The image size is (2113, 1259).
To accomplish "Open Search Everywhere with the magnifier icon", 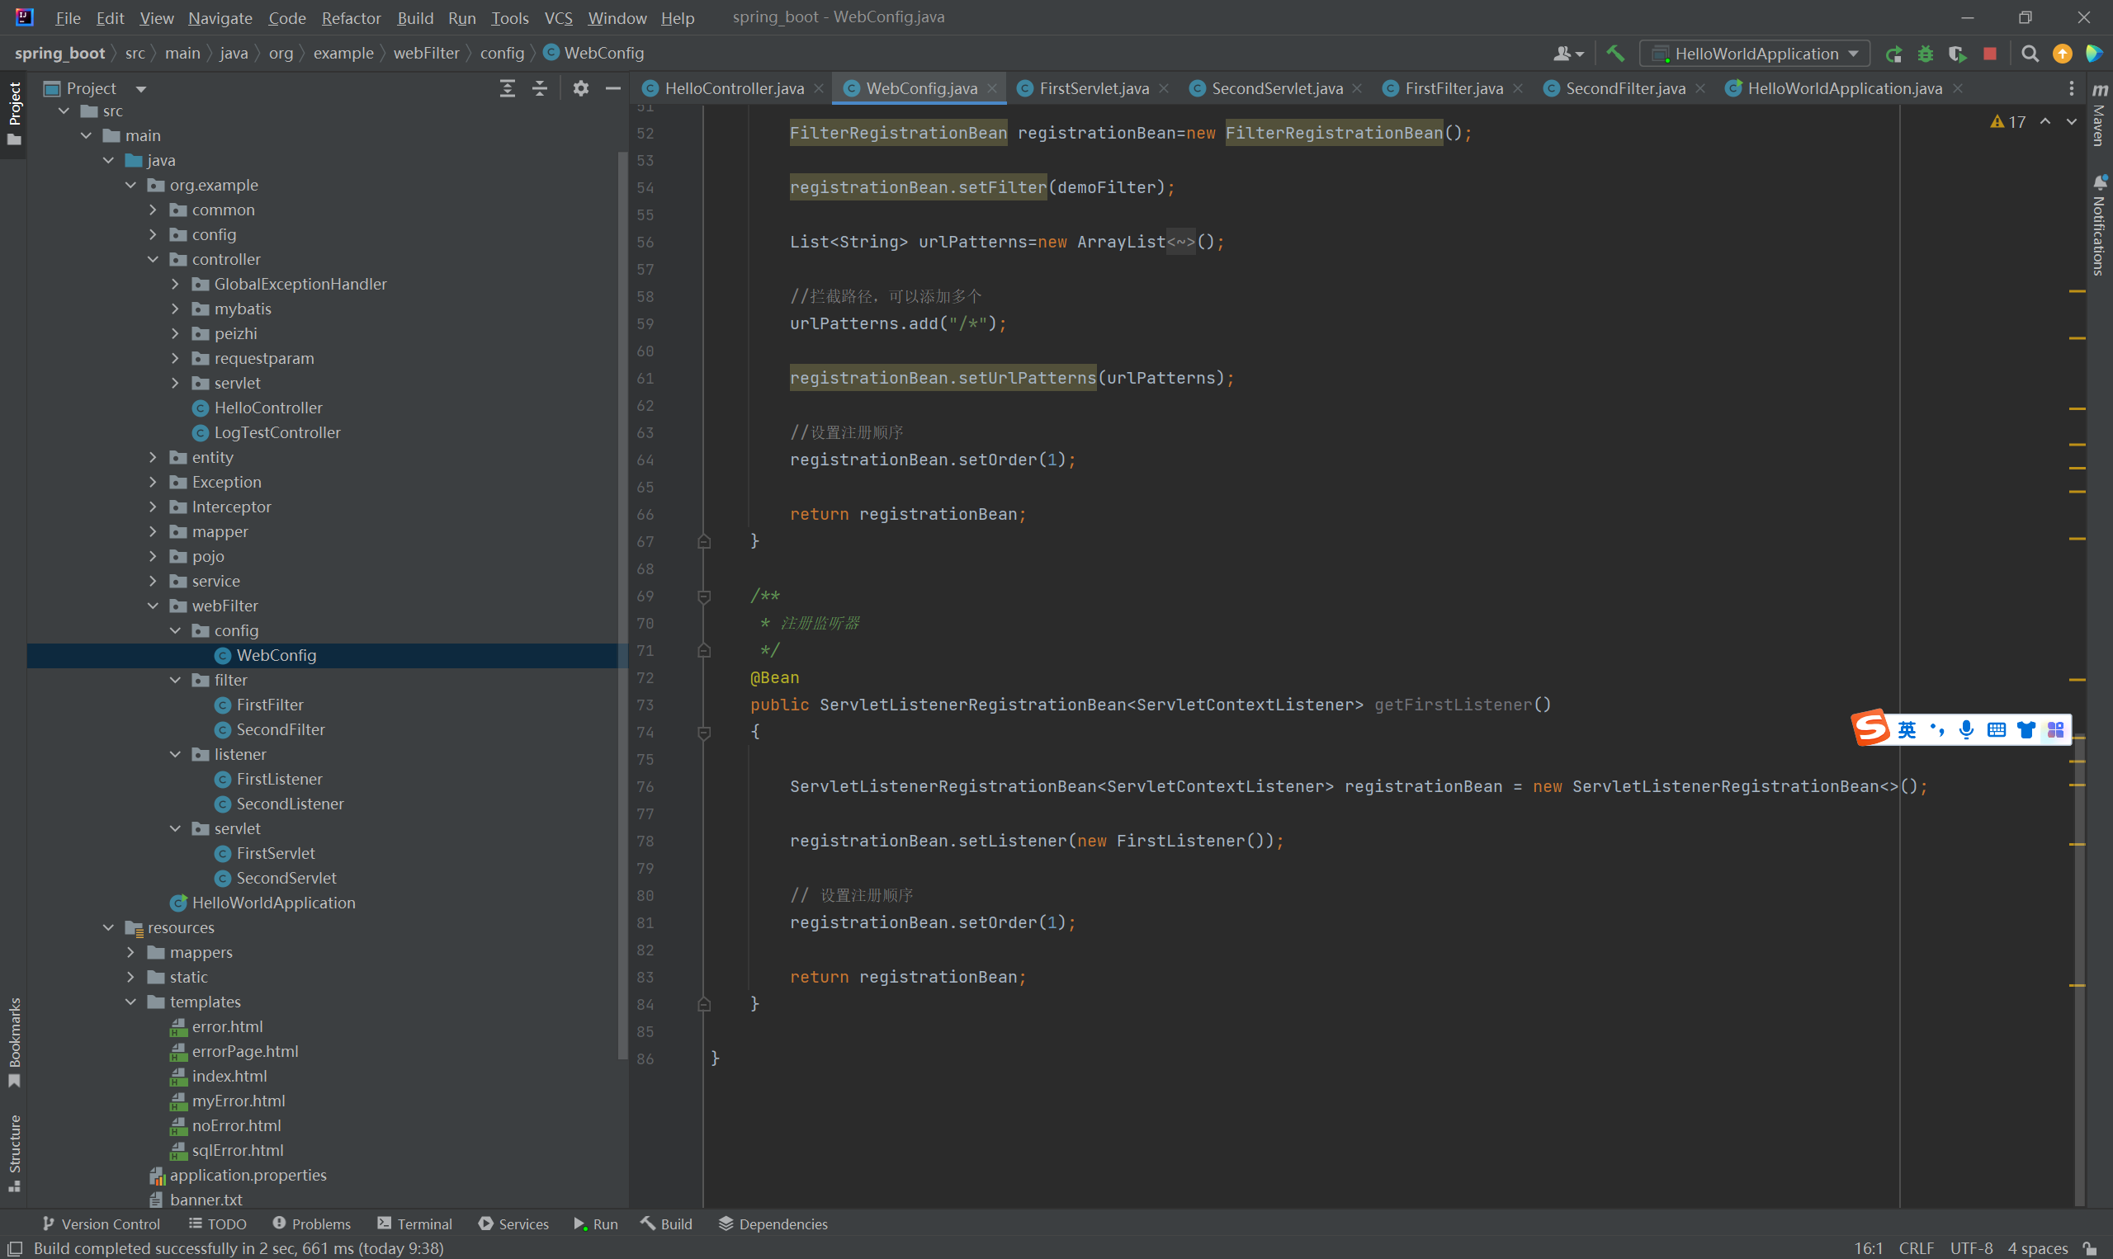I will click(2030, 53).
